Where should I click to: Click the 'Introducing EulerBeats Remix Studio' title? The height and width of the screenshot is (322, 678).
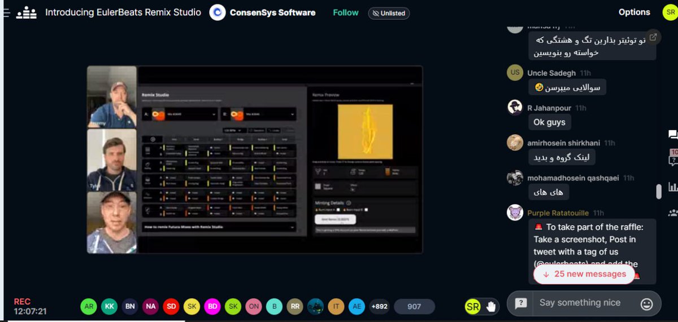click(x=123, y=12)
